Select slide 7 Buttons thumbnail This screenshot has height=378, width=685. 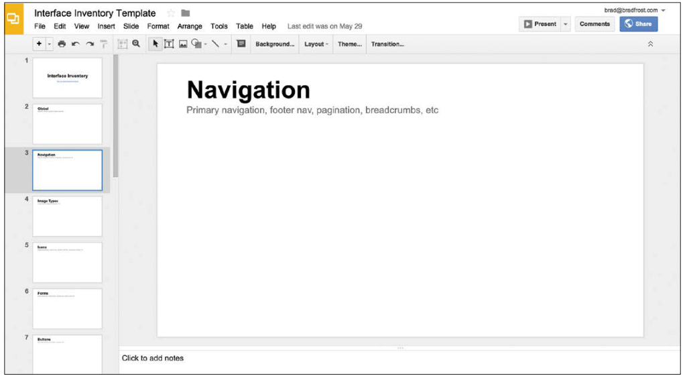[x=67, y=355]
